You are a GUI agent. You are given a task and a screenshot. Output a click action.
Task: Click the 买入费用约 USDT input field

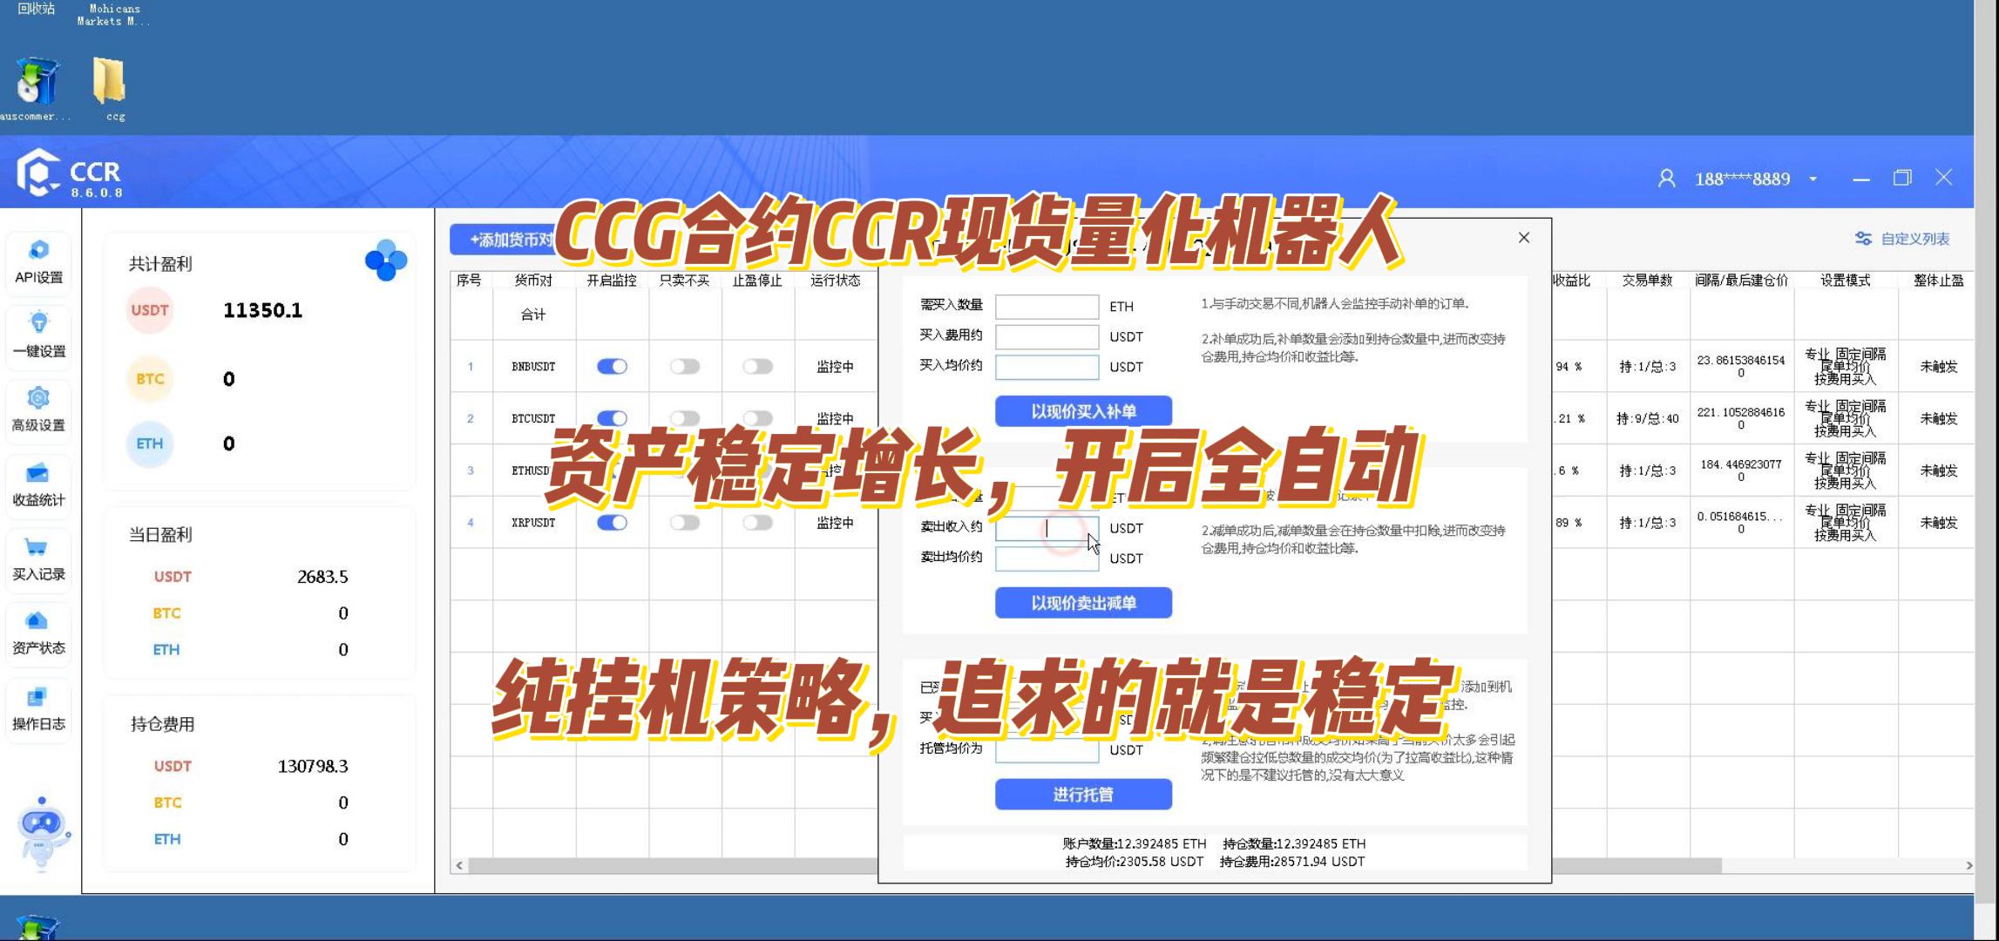click(x=1047, y=336)
